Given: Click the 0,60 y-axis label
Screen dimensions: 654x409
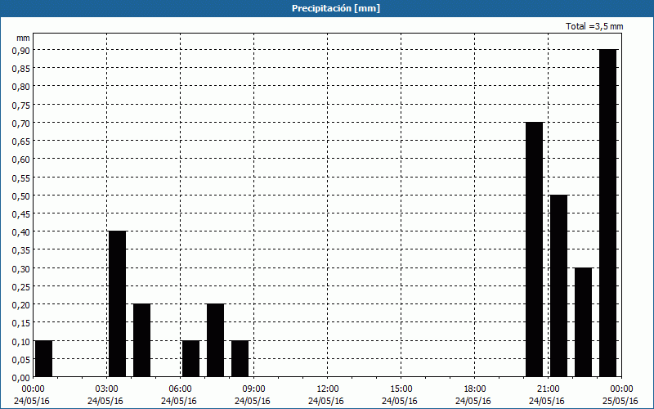Looking at the screenshot, I should click(x=21, y=160).
